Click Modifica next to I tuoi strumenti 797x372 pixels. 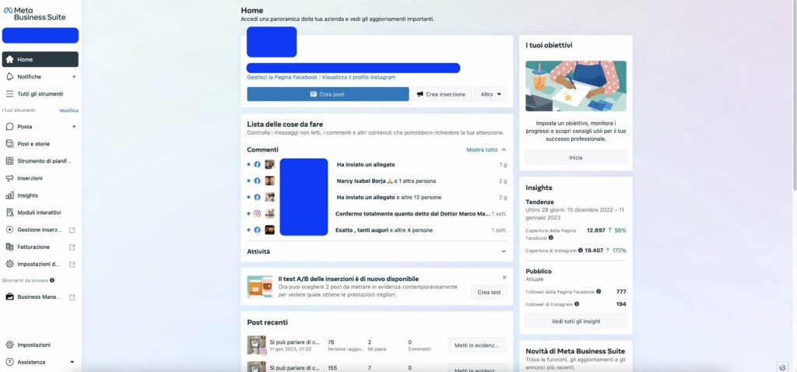[68, 111]
